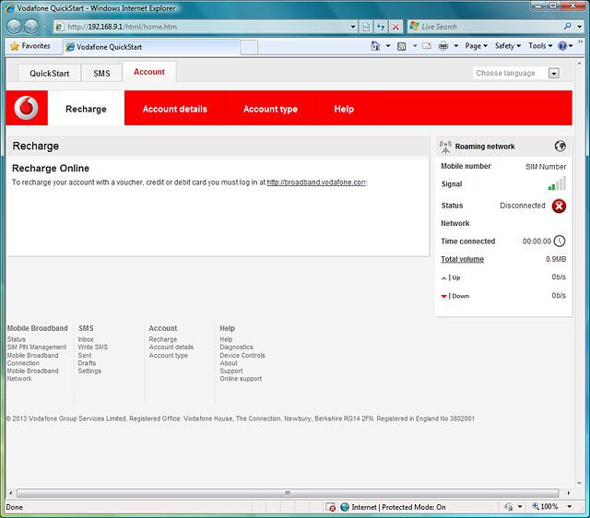Open the Account details tab
This screenshot has height=518, width=590.
pos(174,109)
